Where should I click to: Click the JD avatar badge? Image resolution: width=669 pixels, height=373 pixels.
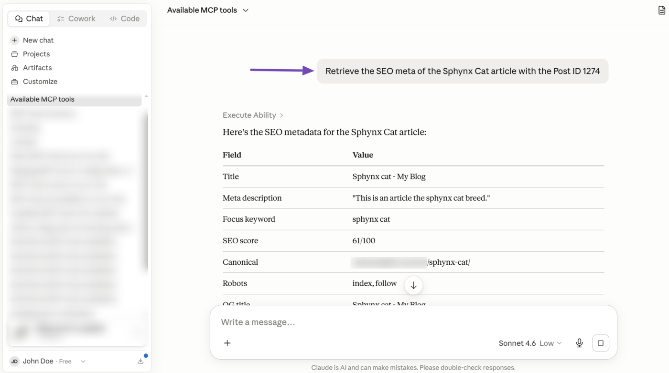tap(15, 361)
